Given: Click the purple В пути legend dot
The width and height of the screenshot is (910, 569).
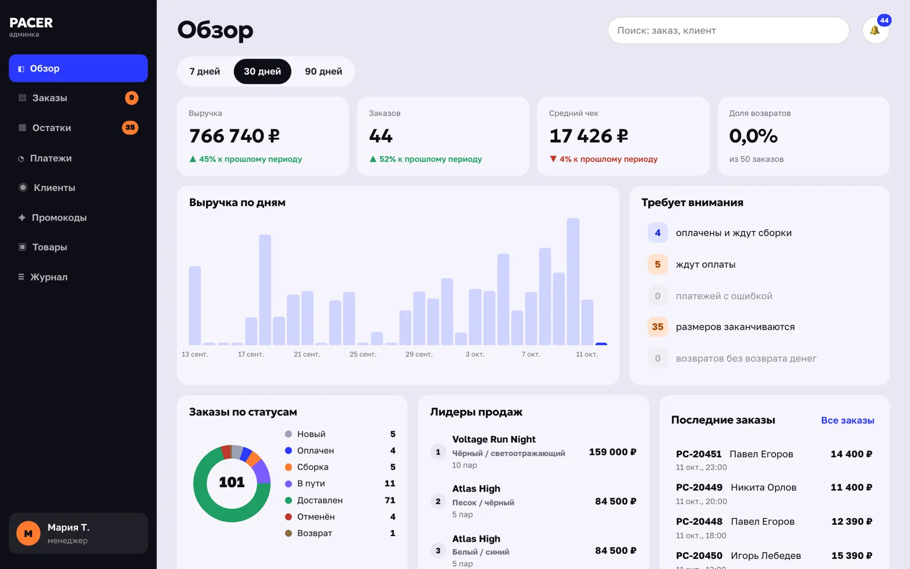Looking at the screenshot, I should point(288,484).
